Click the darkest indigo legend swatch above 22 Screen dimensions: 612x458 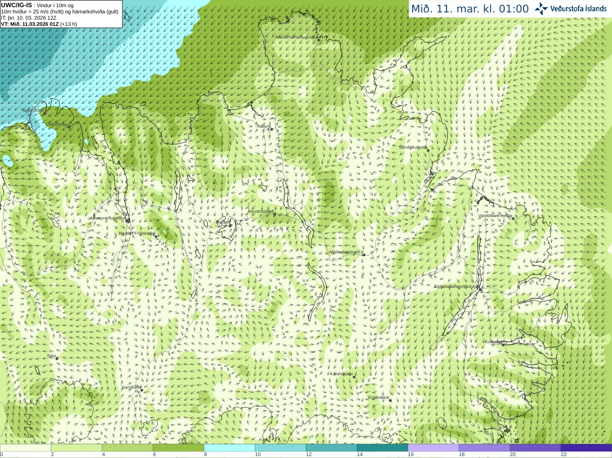586,448
